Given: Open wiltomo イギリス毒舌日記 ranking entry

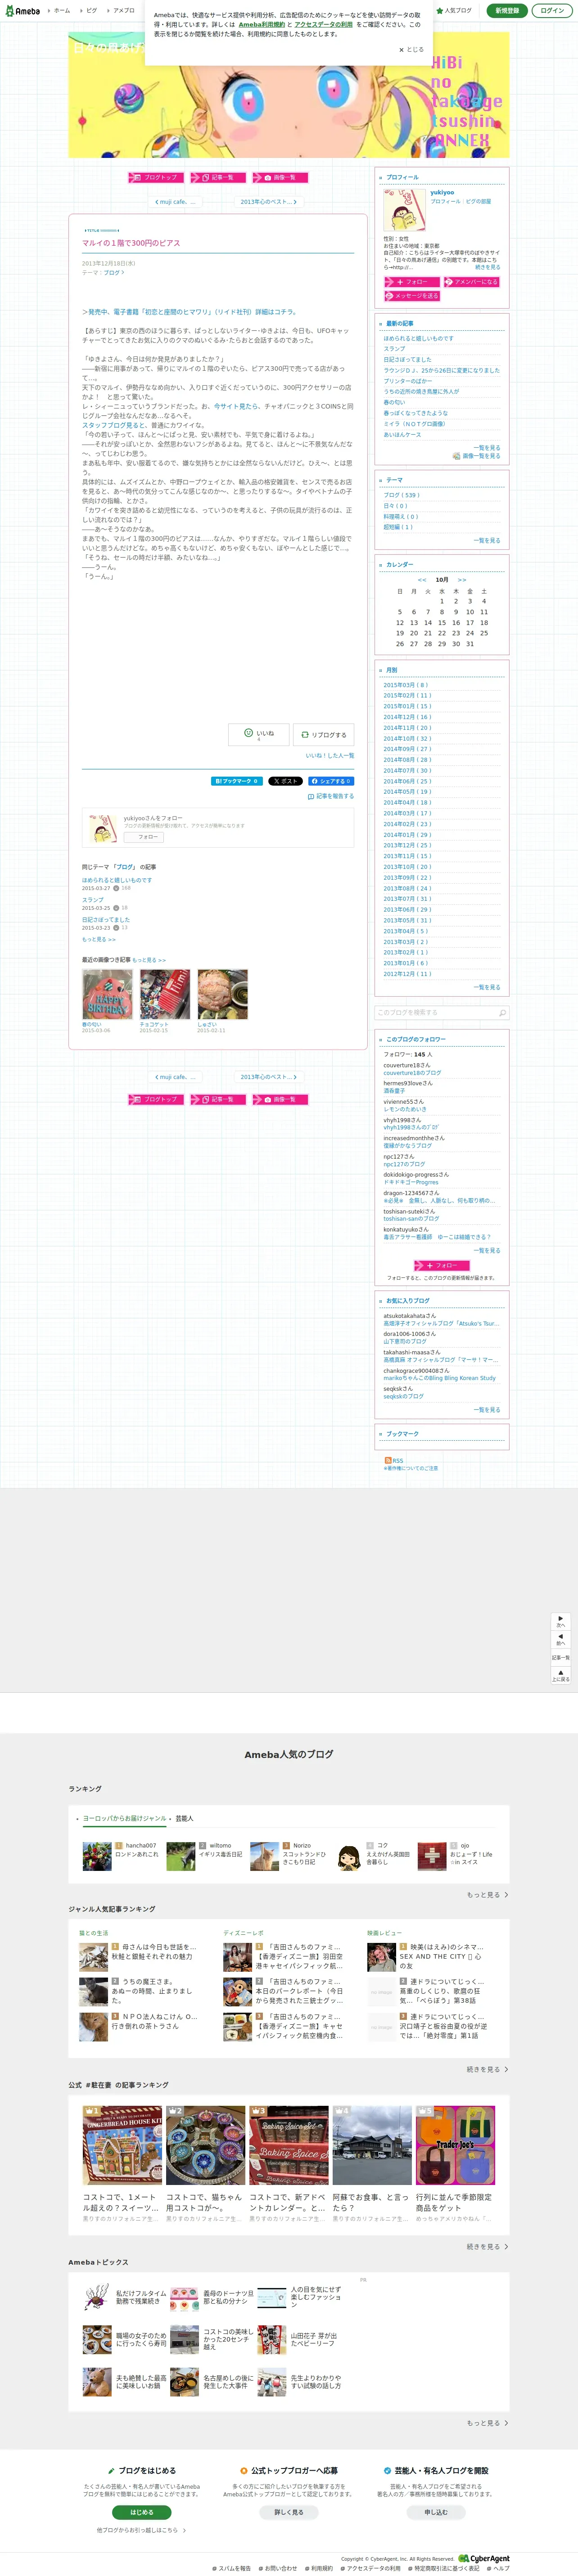Looking at the screenshot, I should [205, 1857].
